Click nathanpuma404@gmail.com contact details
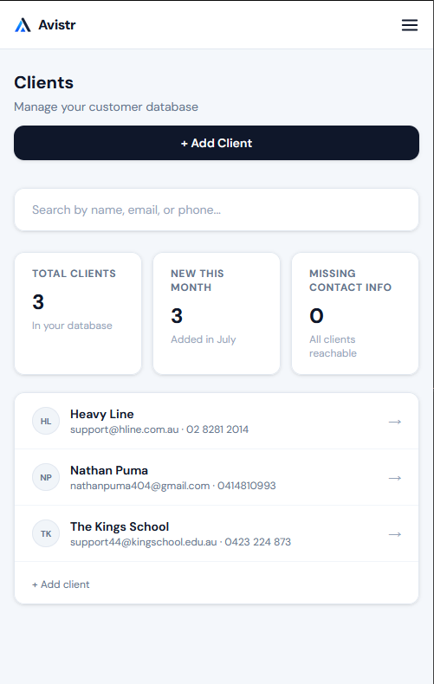 click(x=173, y=486)
